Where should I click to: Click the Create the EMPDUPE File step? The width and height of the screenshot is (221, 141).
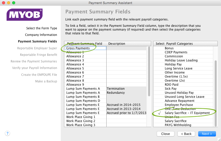[x=39, y=75]
